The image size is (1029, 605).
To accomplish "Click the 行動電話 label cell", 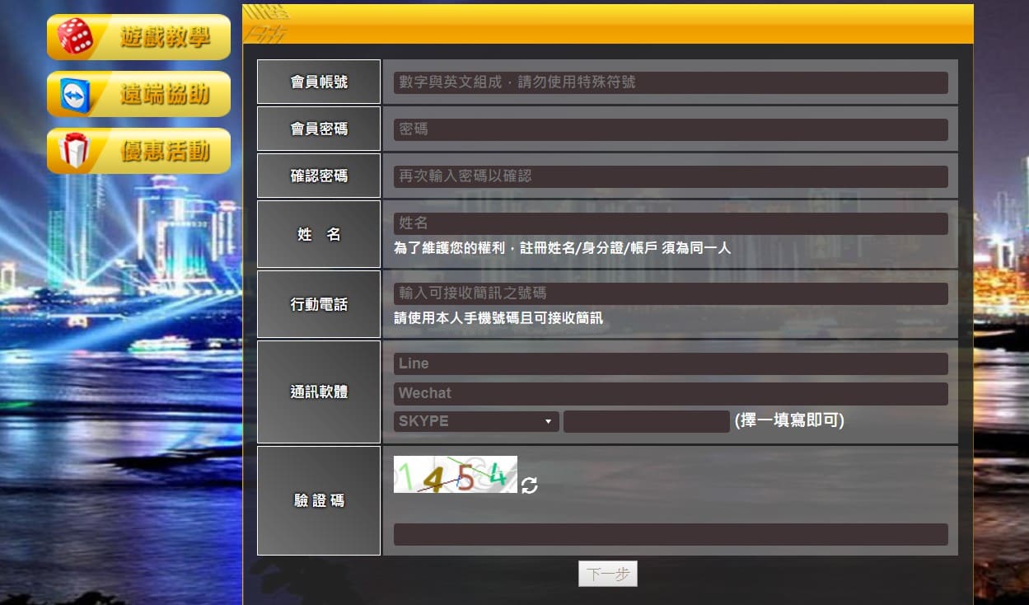I will 319,304.
